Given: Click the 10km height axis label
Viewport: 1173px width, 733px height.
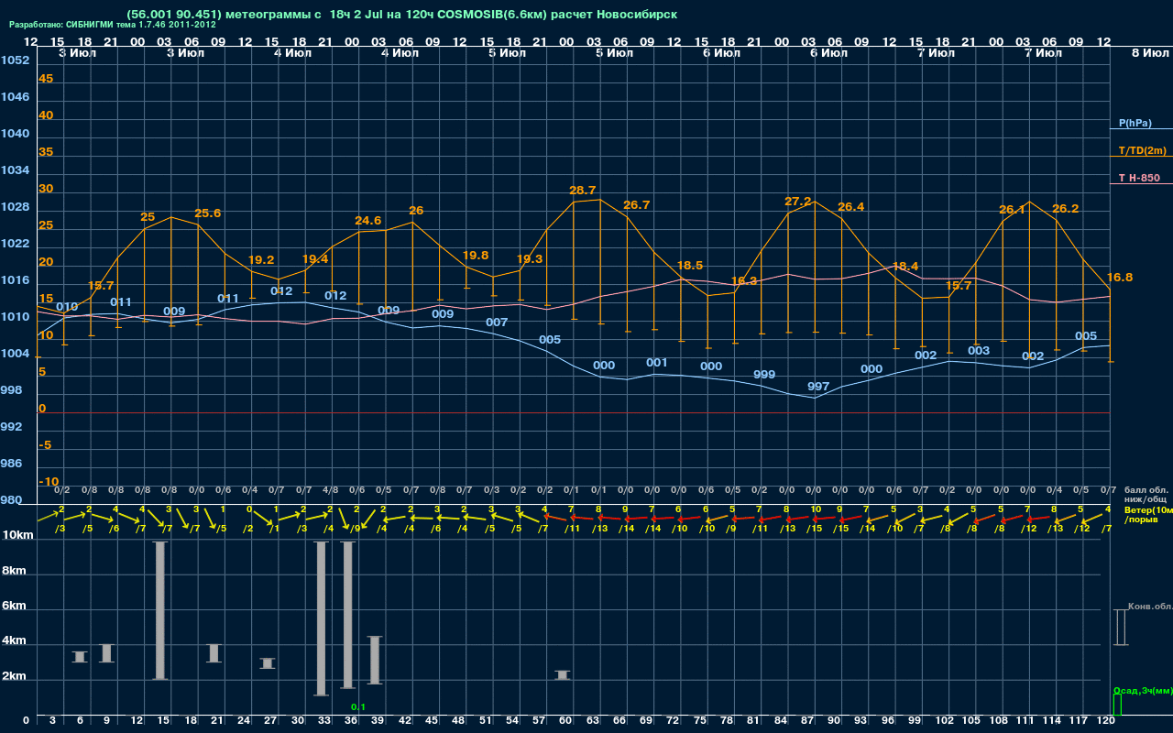Looking at the screenshot, I should pyautogui.click(x=17, y=535).
